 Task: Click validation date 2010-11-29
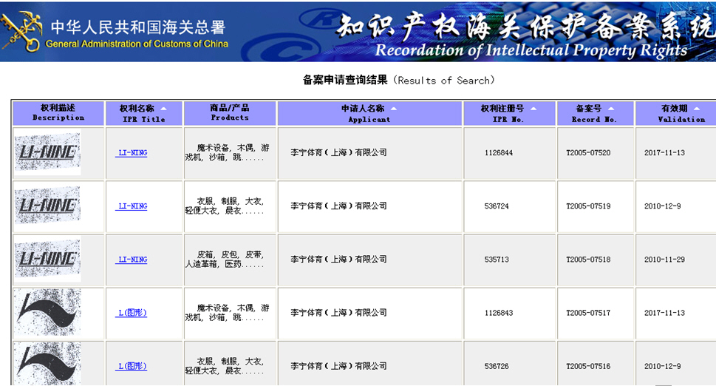664,260
